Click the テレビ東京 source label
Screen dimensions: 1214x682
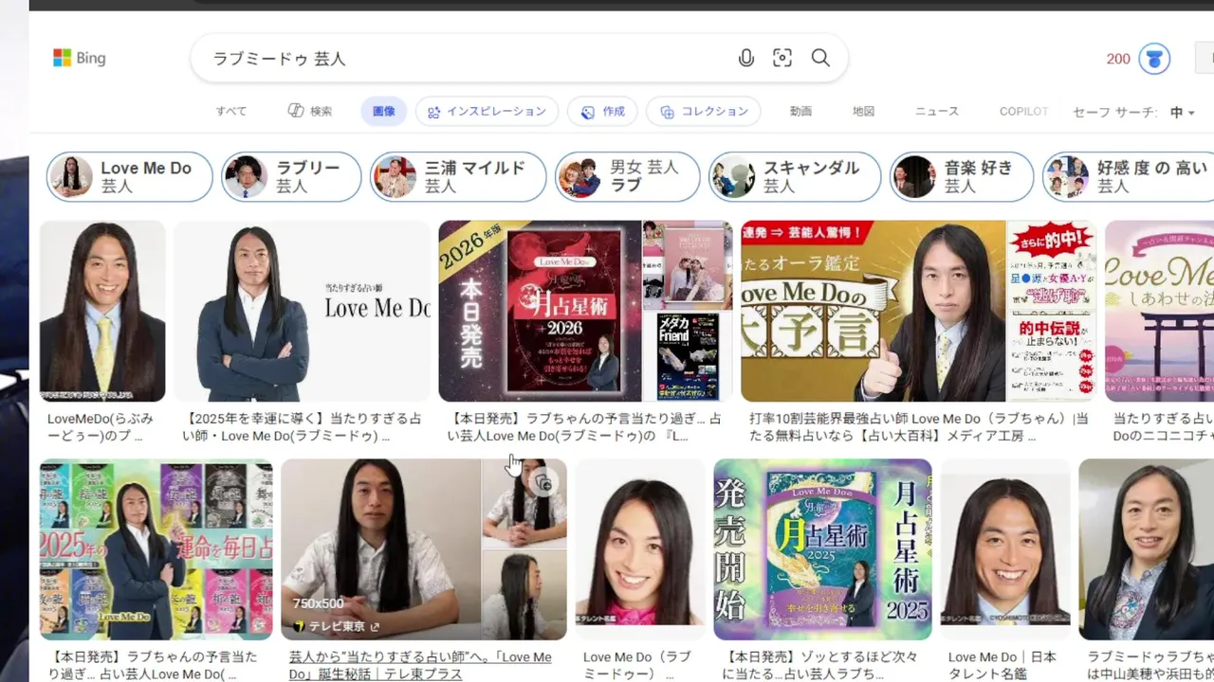[x=337, y=626]
